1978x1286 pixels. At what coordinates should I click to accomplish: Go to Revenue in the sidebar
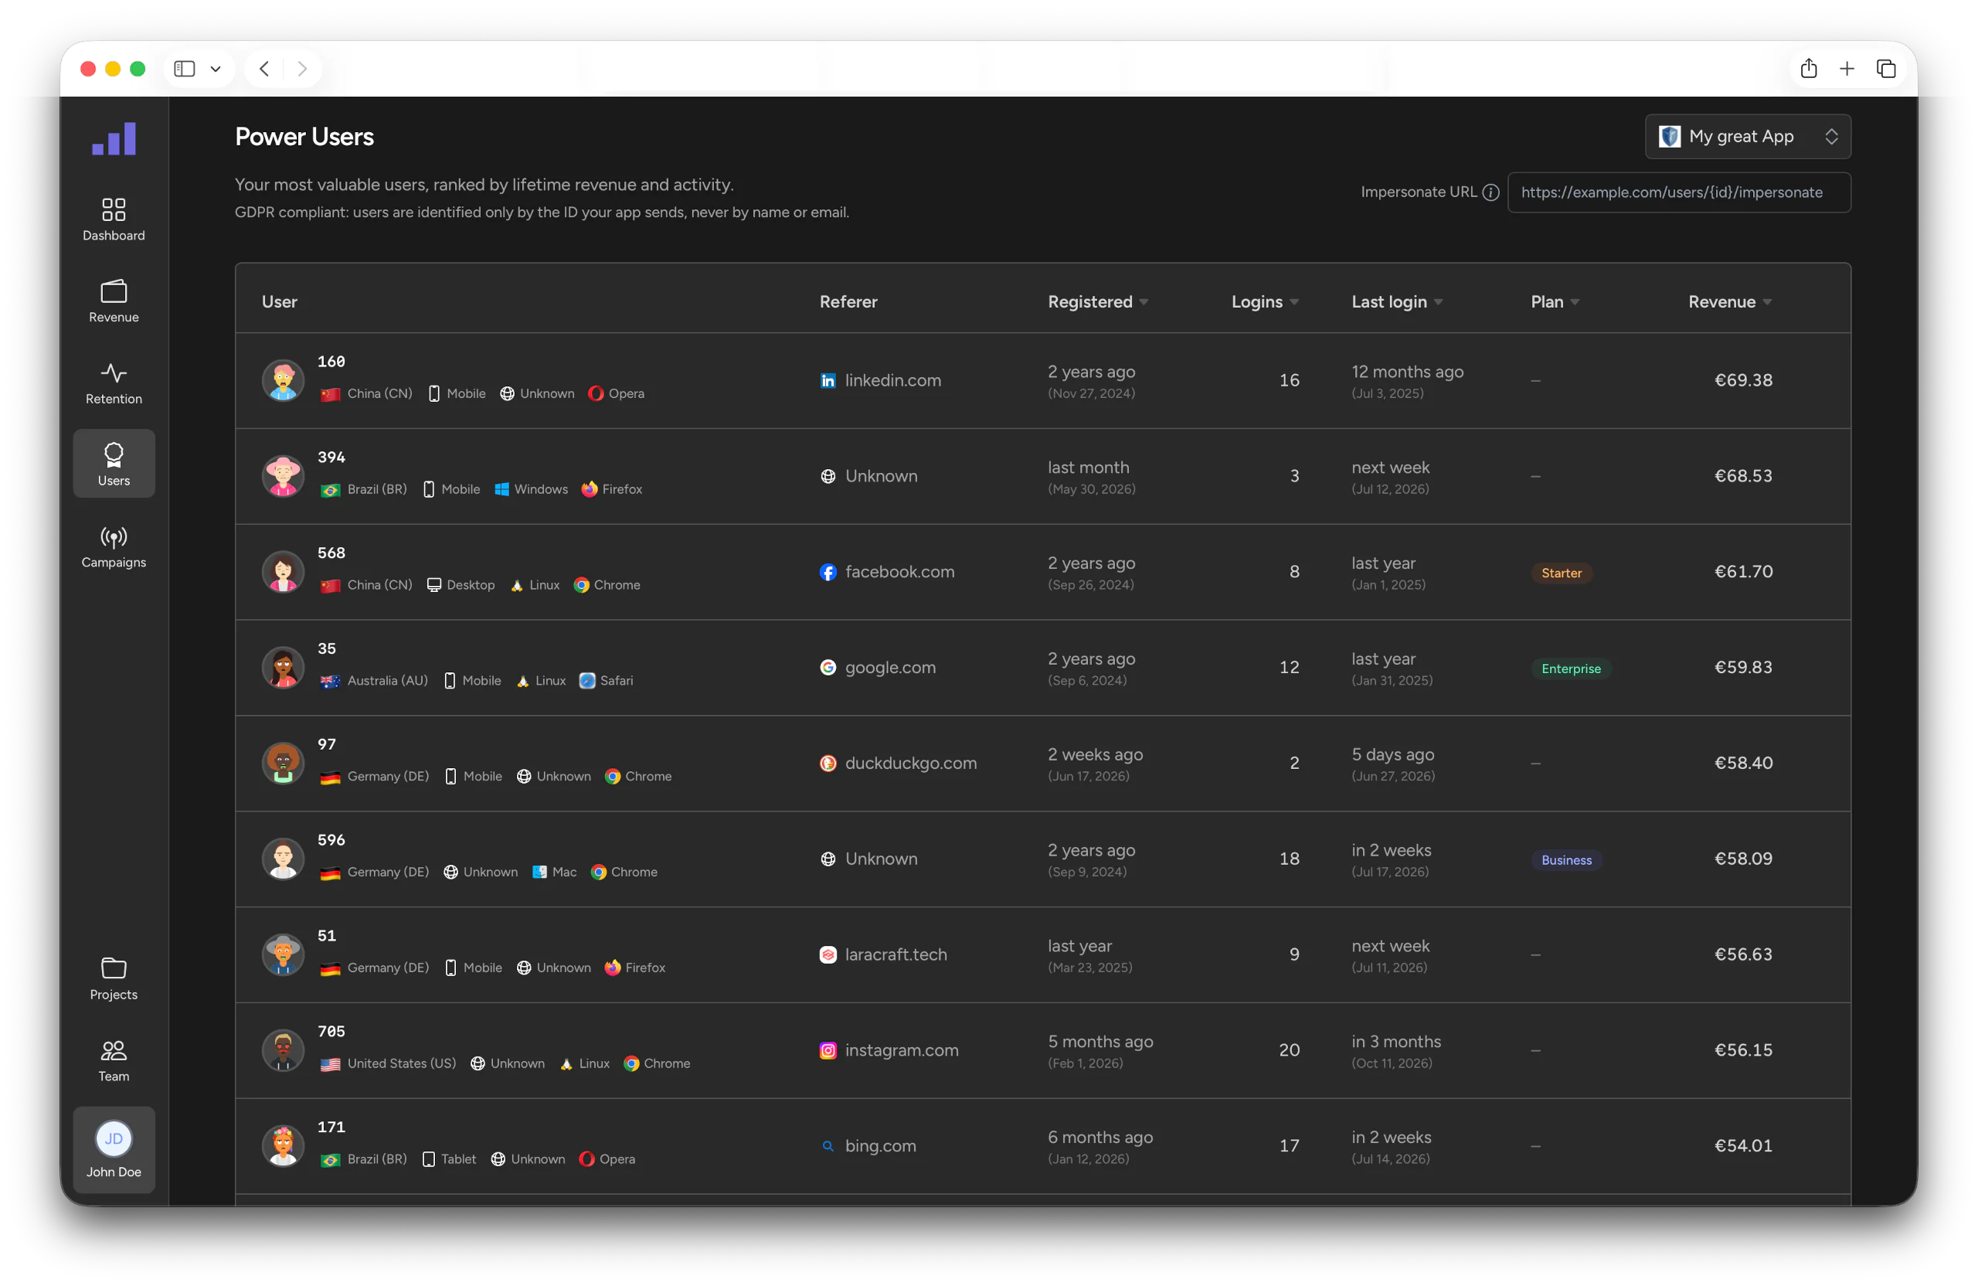114,301
